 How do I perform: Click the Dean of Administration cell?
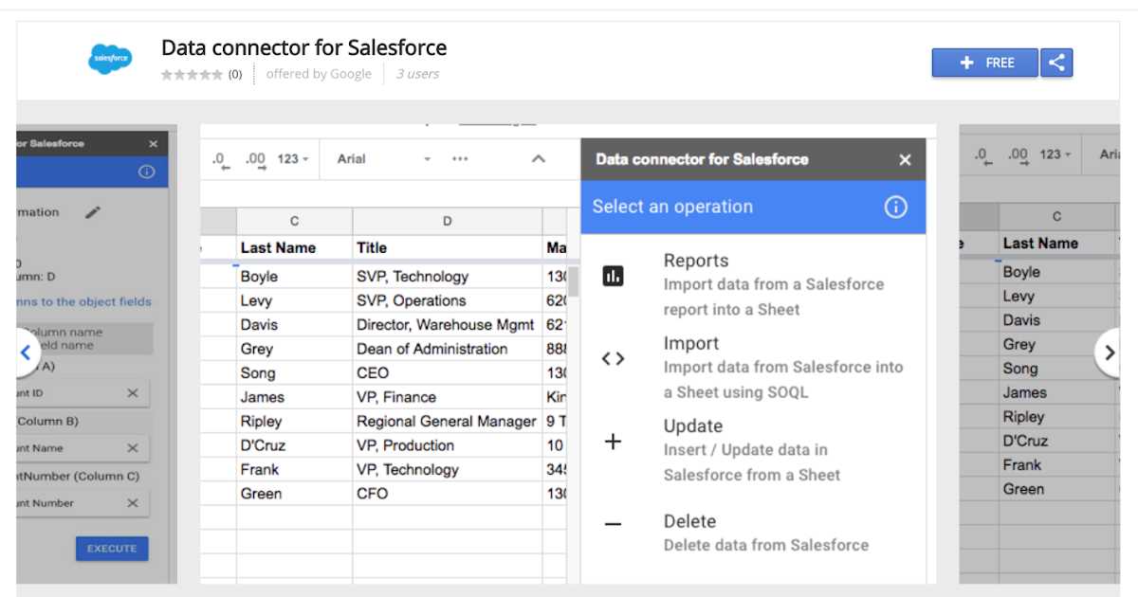pyautogui.click(x=447, y=350)
